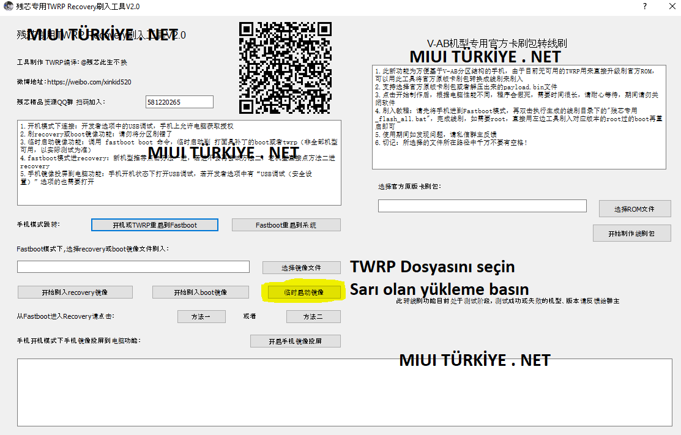681x435 pixels.
Task: Click 选择镜像文件 to pick TWRP file
Action: [x=301, y=267]
